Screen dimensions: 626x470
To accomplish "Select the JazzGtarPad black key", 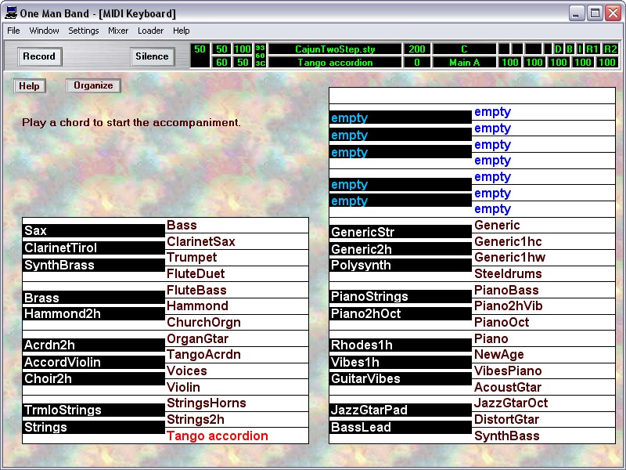I will coord(401,410).
